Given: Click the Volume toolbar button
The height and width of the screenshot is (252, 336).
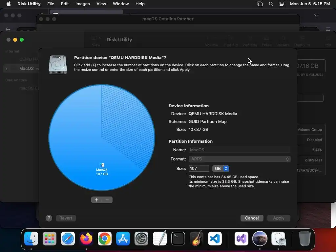Looking at the screenshot, I should click(211, 41).
